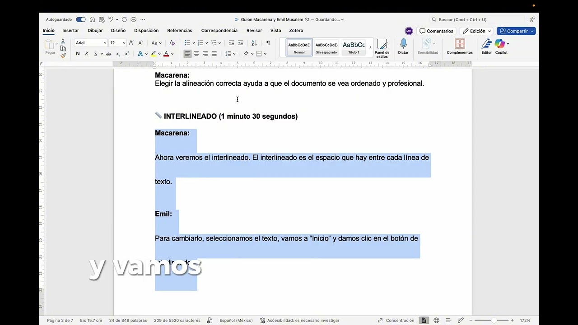The width and height of the screenshot is (578, 325).
Task: Click the save icon in title bar
Action: [x=102, y=19]
